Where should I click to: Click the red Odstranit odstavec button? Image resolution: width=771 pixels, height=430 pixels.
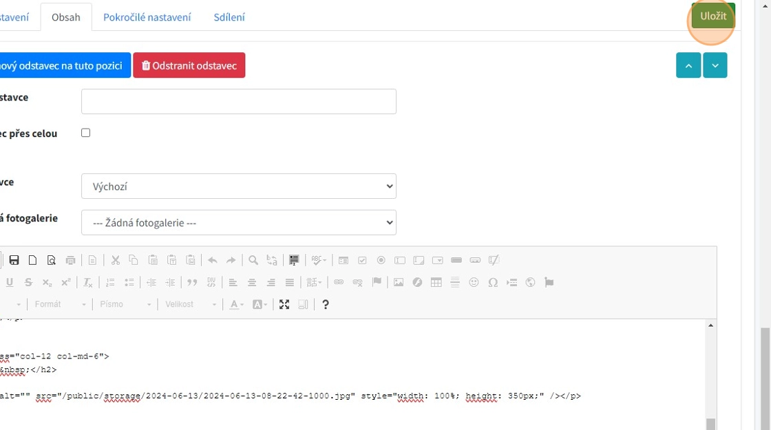[x=189, y=65]
